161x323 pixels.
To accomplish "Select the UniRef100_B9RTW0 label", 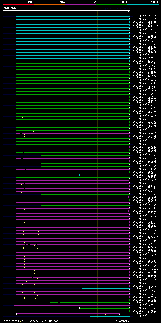I will pyautogui.click(x=144, y=49).
